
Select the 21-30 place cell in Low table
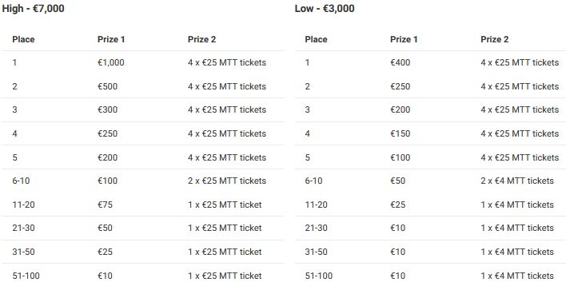coord(316,228)
